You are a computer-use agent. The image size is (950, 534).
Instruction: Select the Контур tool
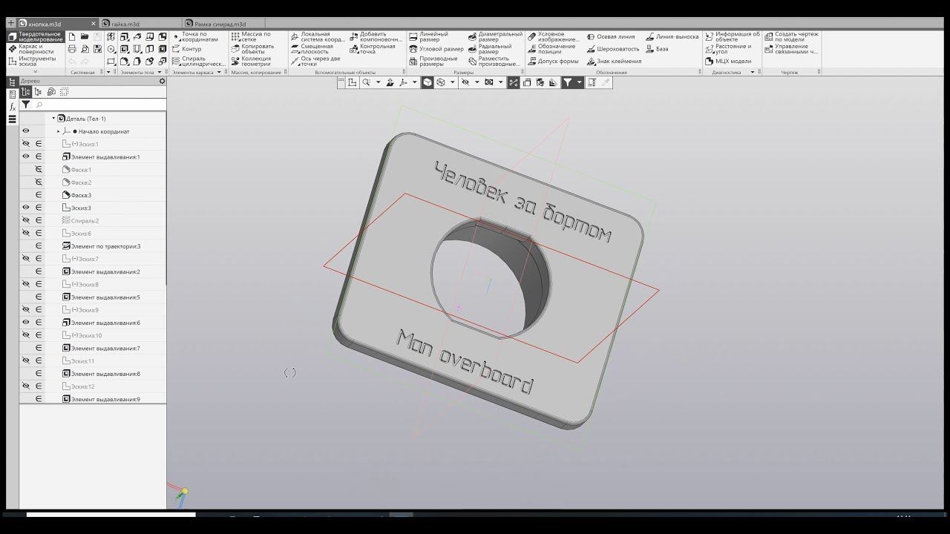click(x=186, y=49)
